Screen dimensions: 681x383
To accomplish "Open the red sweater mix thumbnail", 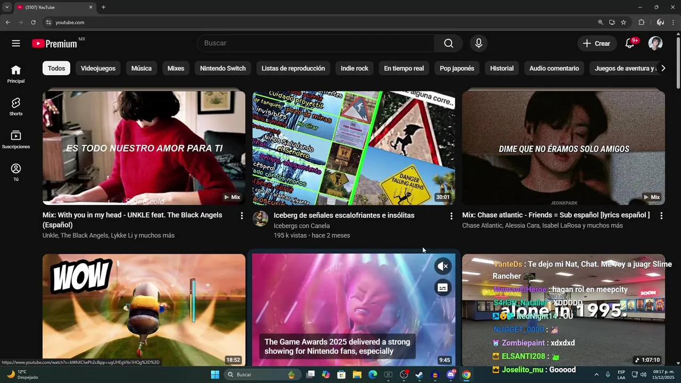I will click(x=144, y=148).
